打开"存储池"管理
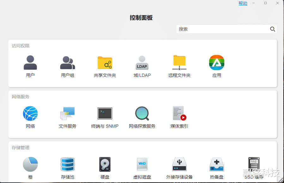This screenshot has height=183, width=284. (67, 164)
